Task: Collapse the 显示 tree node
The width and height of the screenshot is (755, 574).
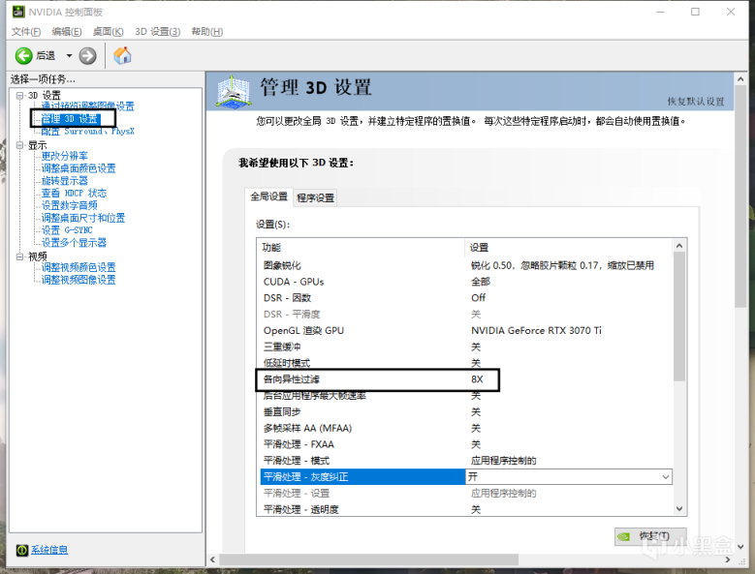Action: [x=19, y=144]
